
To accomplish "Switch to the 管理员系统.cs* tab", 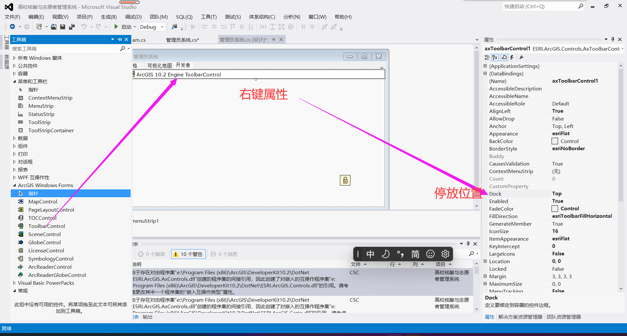I will pos(183,40).
